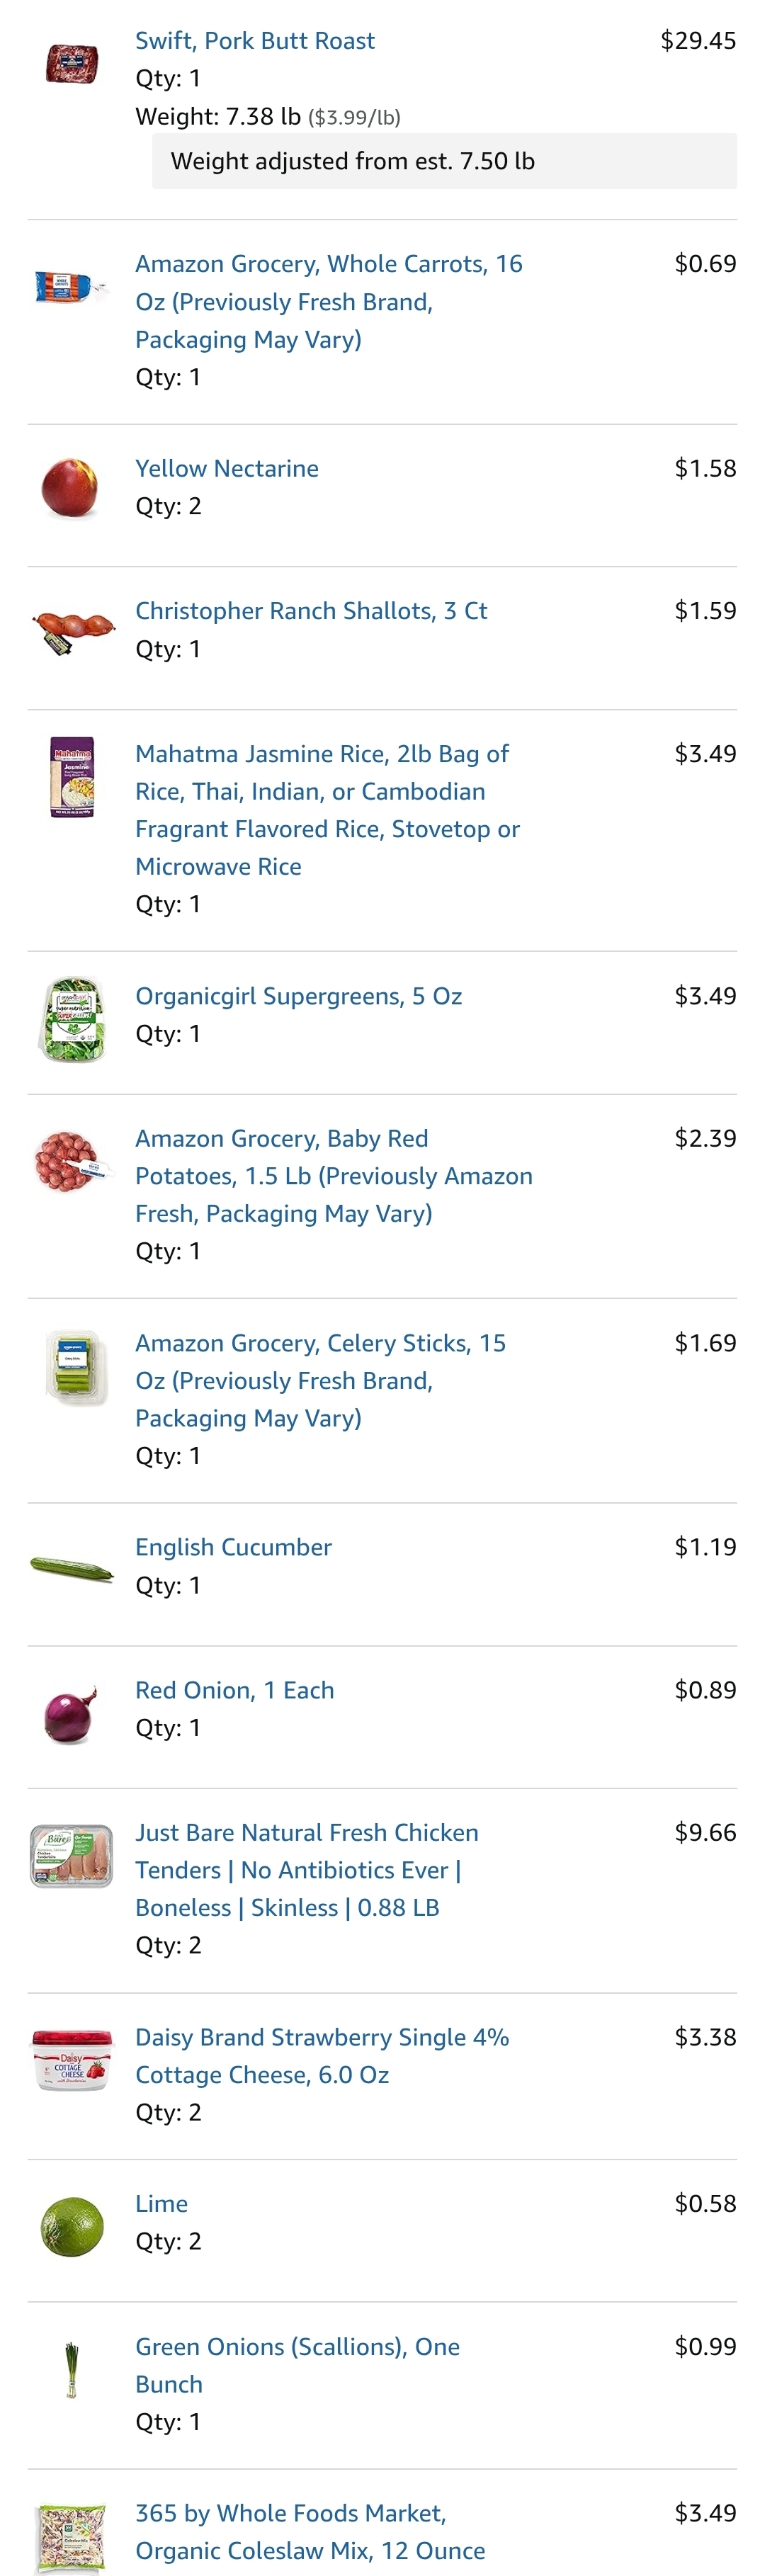Open the Yellow Nectarine product image
This screenshot has height=2576, width=760.
click(70, 489)
